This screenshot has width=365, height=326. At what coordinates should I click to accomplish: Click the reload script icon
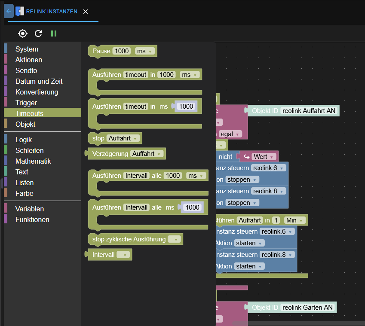[38, 34]
